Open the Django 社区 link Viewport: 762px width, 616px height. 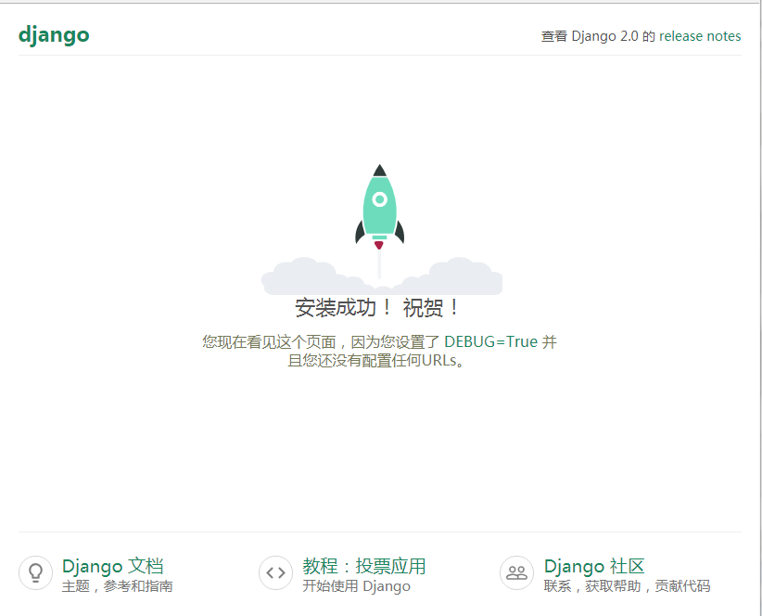pos(594,566)
